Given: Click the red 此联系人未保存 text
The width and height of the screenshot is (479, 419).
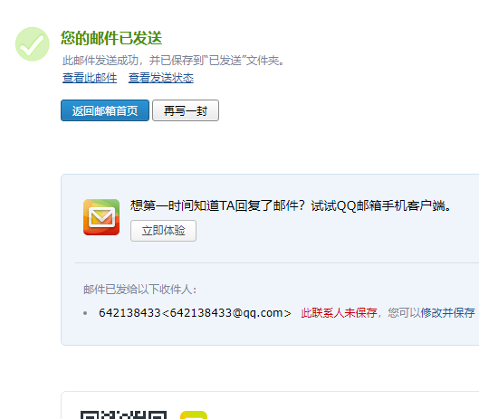Looking at the screenshot, I should [339, 313].
